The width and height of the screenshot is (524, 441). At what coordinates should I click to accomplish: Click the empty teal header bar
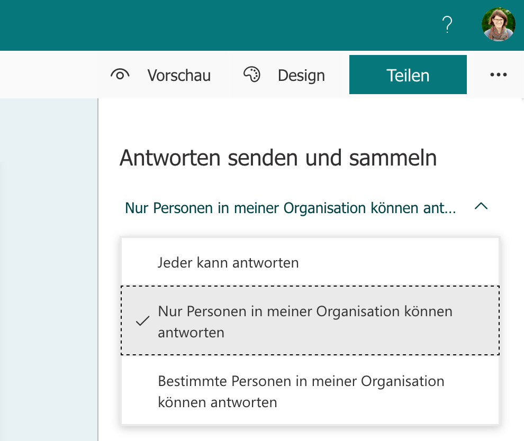[212, 24]
